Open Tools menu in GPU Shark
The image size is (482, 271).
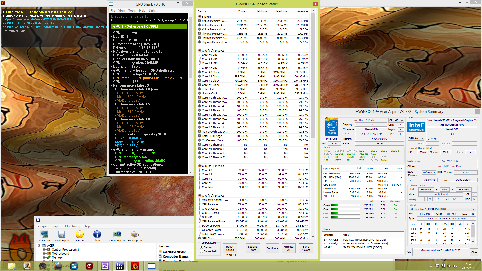pyautogui.click(x=132, y=11)
